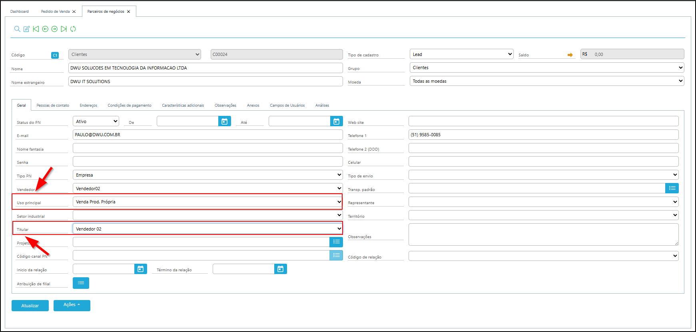Click the Senha input field
696x332 pixels.
[x=208, y=161]
